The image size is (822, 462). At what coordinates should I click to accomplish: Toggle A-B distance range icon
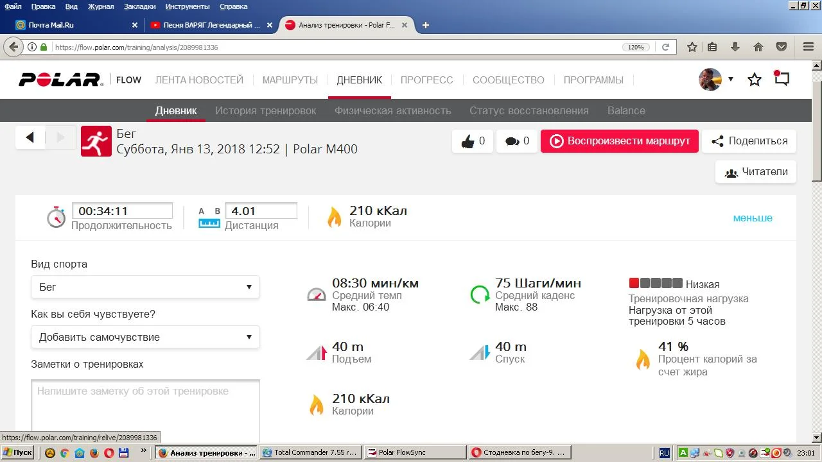209,218
